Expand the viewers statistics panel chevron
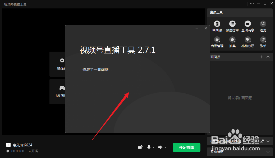The height and width of the screenshot is (158, 275). click(268, 141)
